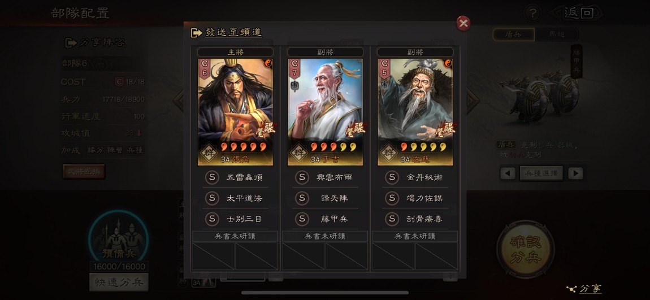This screenshot has width=650, height=300.
Task: Click the 武將互換 swap generals button
Action: click(84, 171)
